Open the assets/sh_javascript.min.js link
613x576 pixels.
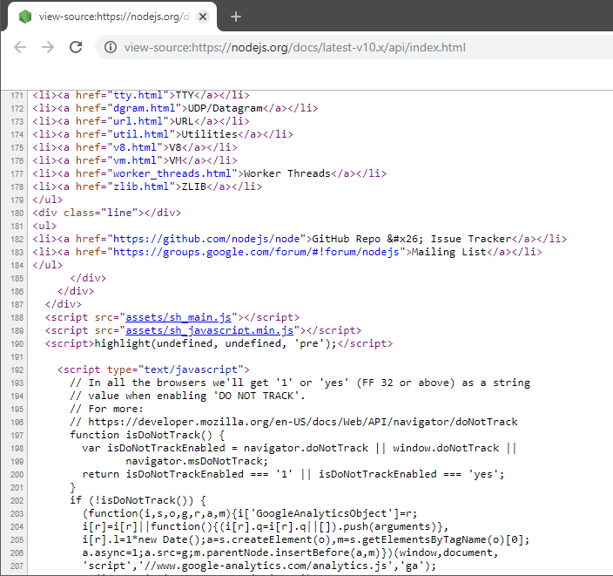click(x=209, y=330)
